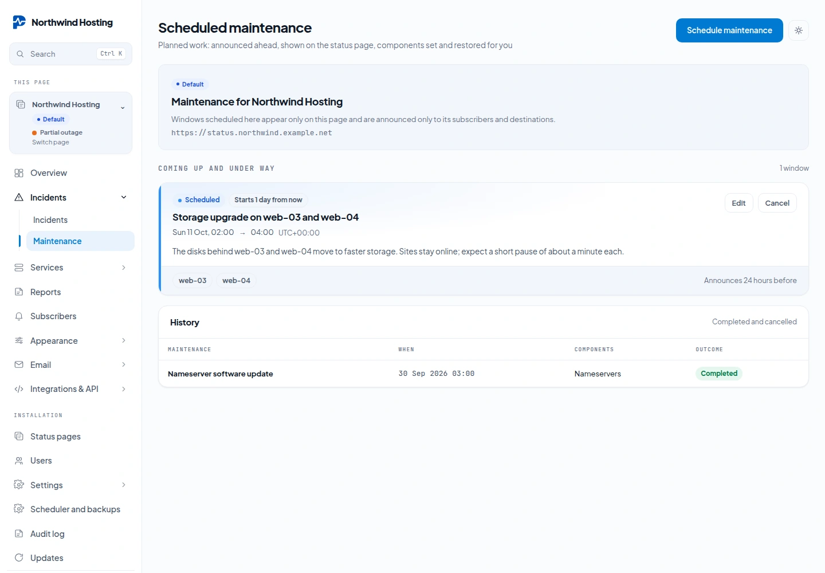This screenshot has width=825, height=573.
Task: Click the Status pages icon
Action: point(19,437)
